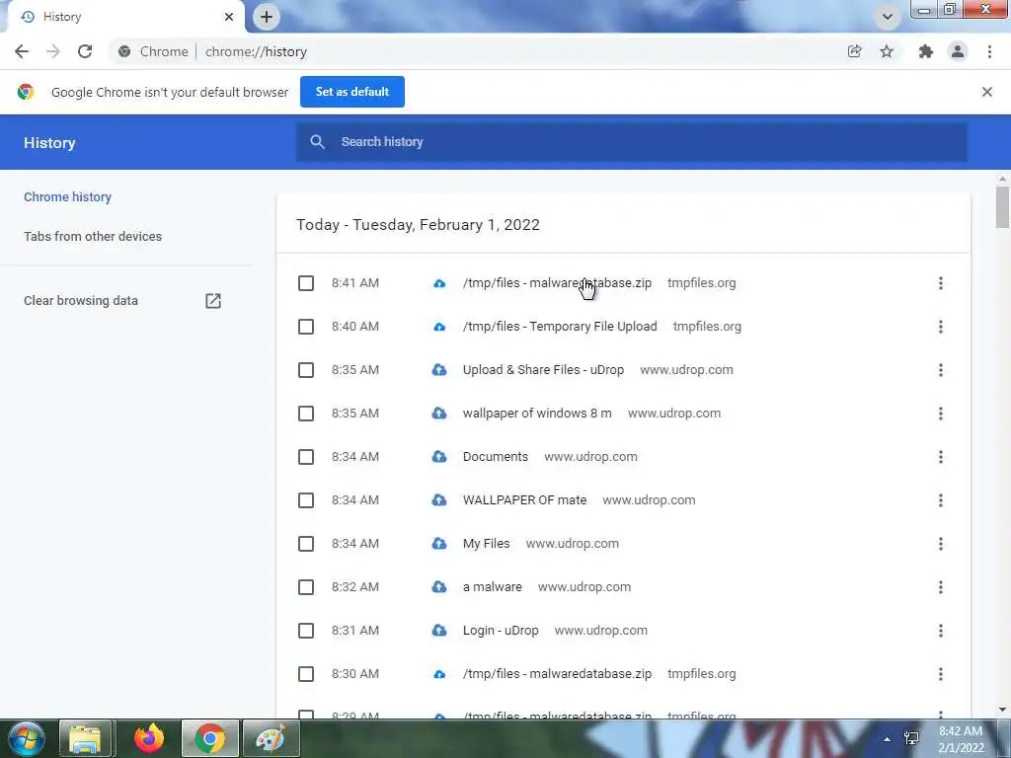Reload the history page
The width and height of the screenshot is (1011, 758).
click(85, 51)
